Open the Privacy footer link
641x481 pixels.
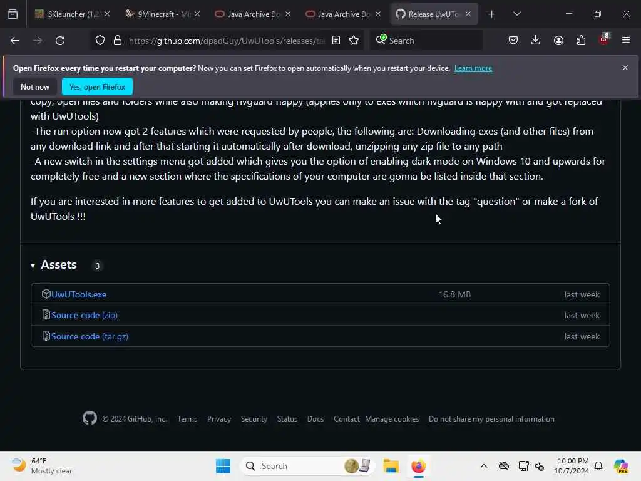(219, 419)
